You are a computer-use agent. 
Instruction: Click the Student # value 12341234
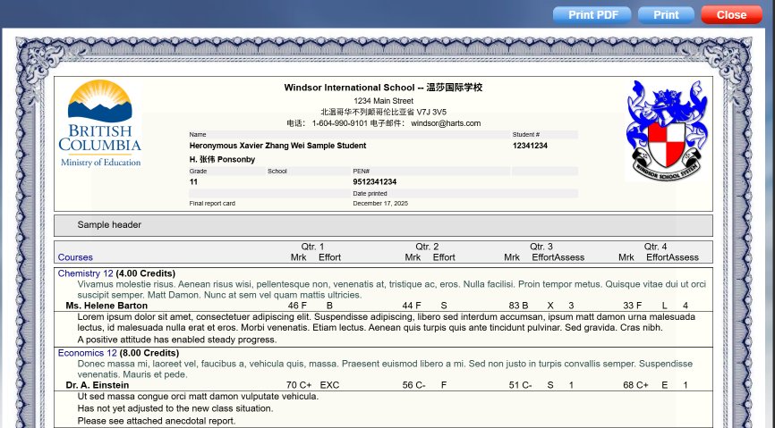click(x=530, y=146)
